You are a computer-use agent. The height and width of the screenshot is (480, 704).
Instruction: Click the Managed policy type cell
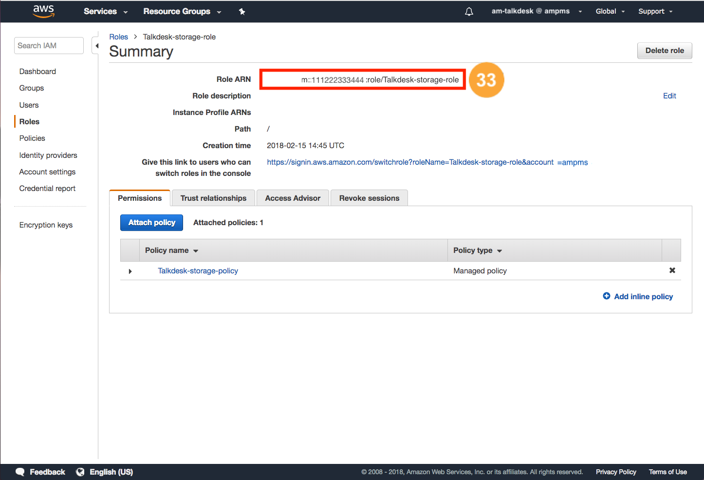point(480,271)
